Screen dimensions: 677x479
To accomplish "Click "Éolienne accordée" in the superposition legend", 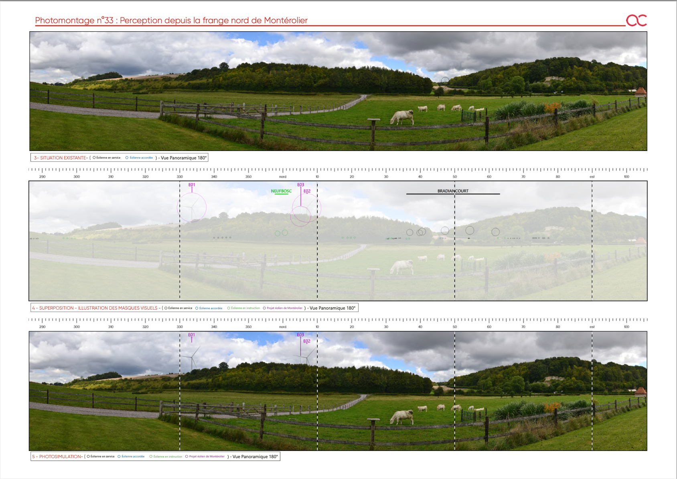I will pos(211,308).
